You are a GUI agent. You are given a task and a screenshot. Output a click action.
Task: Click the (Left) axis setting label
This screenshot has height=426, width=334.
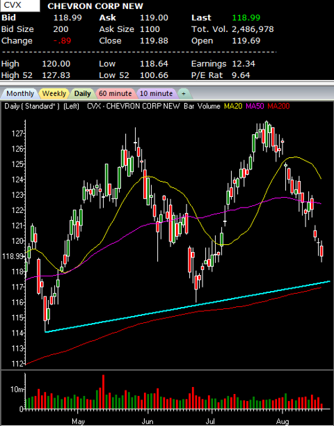72,106
